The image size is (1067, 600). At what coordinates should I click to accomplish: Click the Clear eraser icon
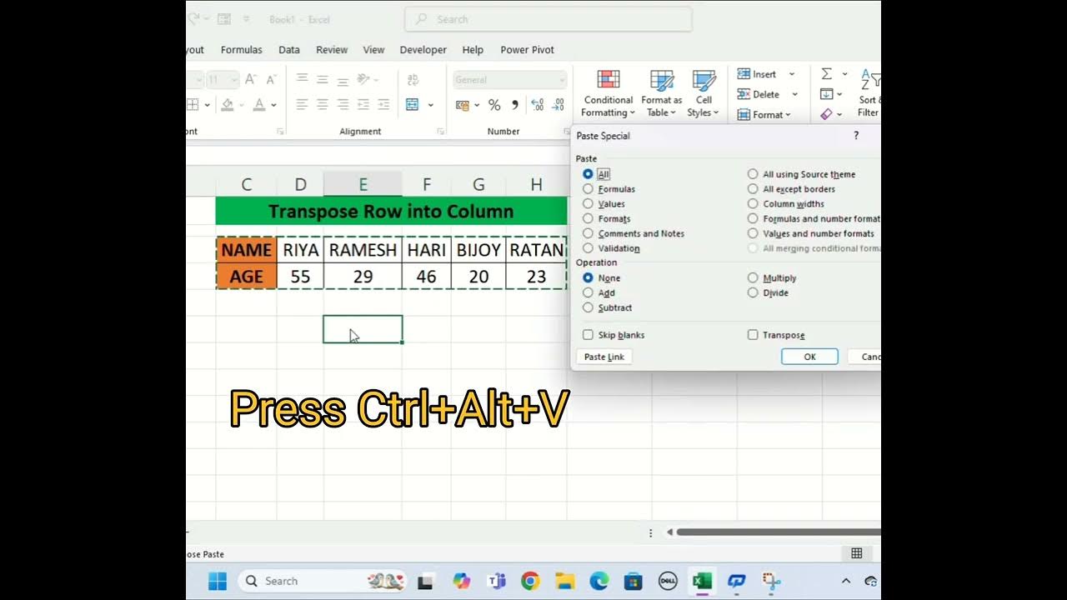[827, 114]
